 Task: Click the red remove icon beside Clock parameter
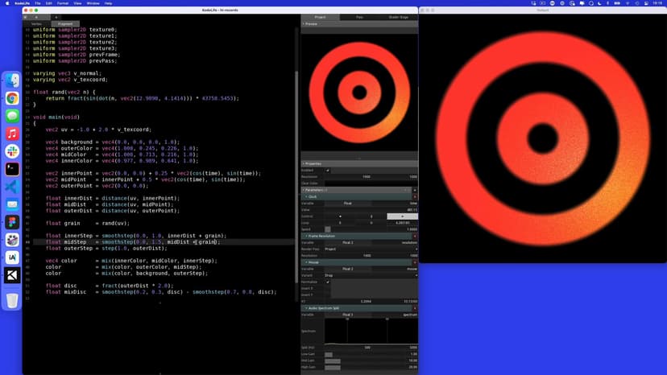pyautogui.click(x=415, y=196)
